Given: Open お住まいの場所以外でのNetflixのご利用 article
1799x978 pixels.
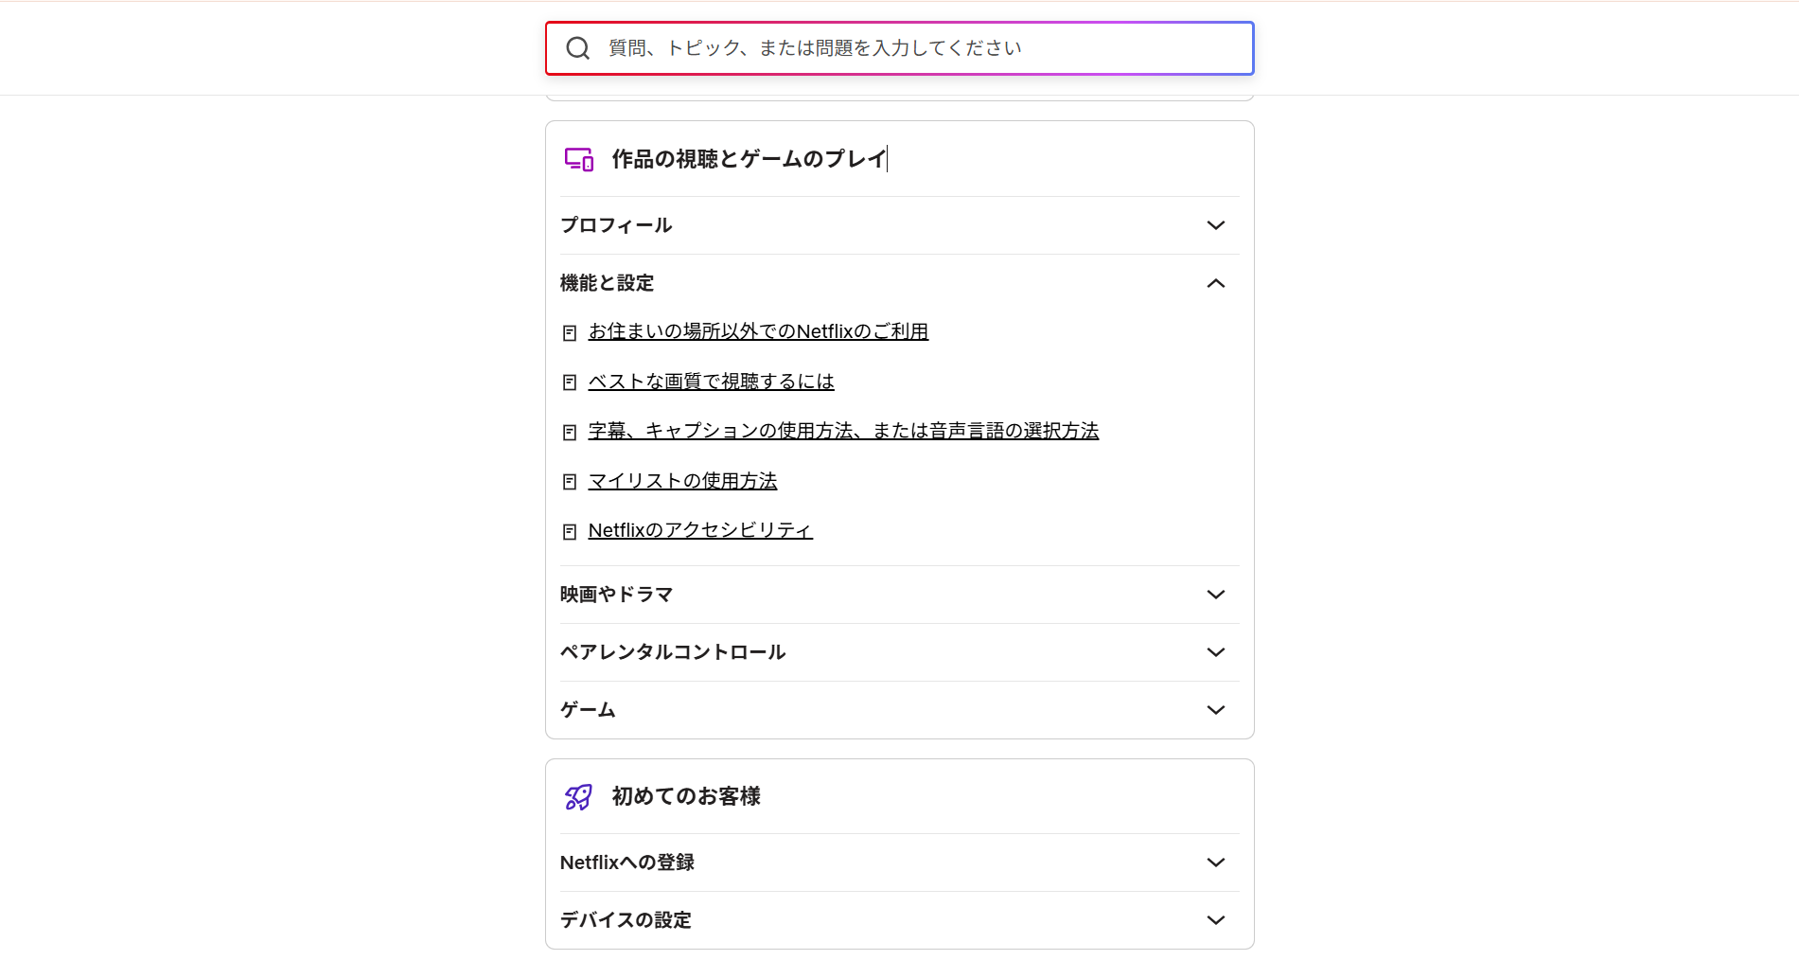Looking at the screenshot, I should pos(758,331).
